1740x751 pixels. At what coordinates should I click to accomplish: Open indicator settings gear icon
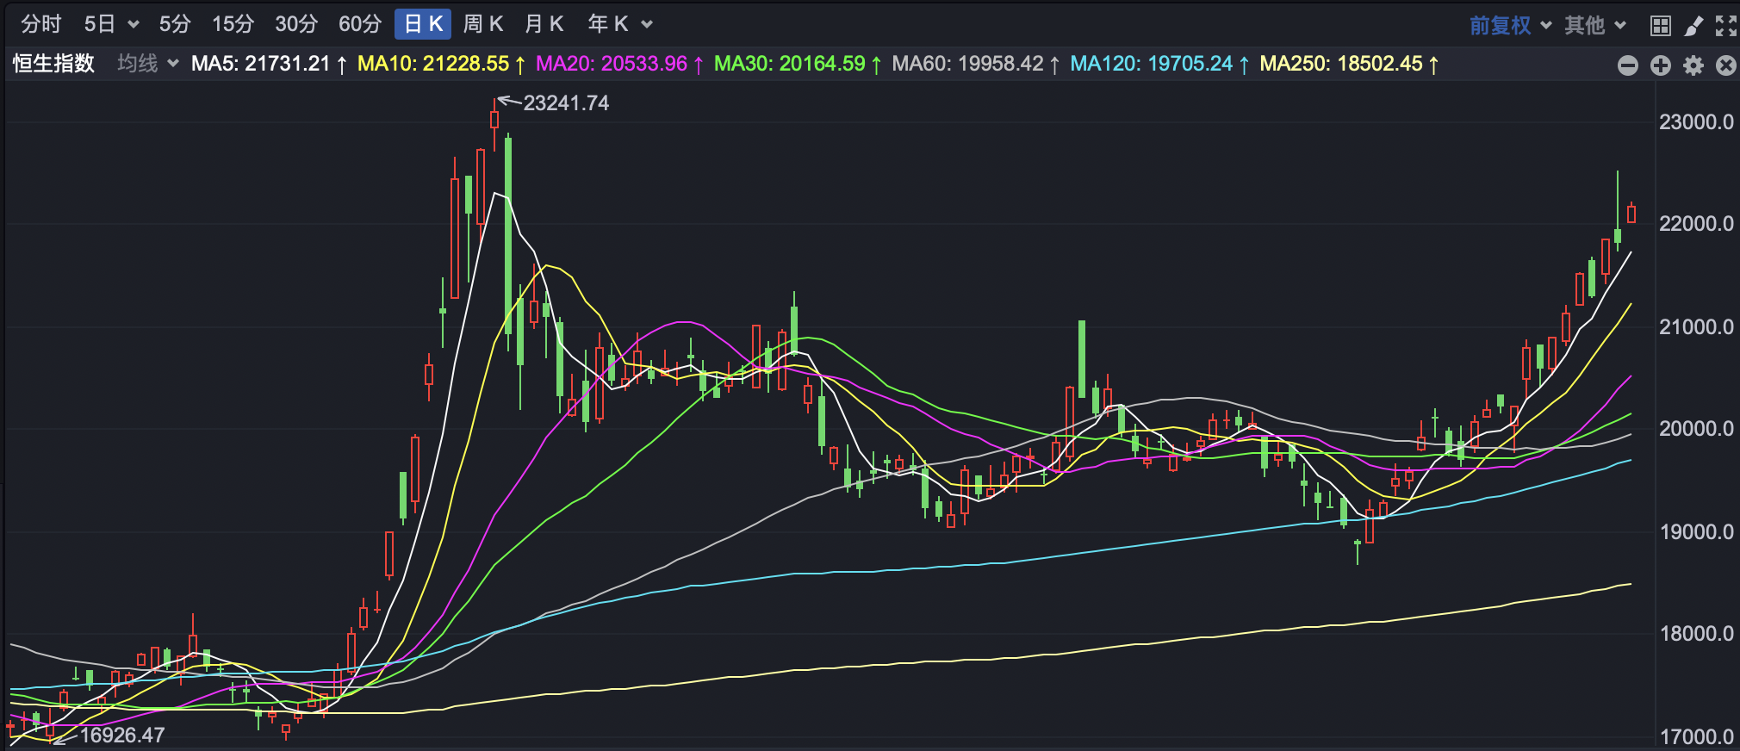(x=1693, y=65)
